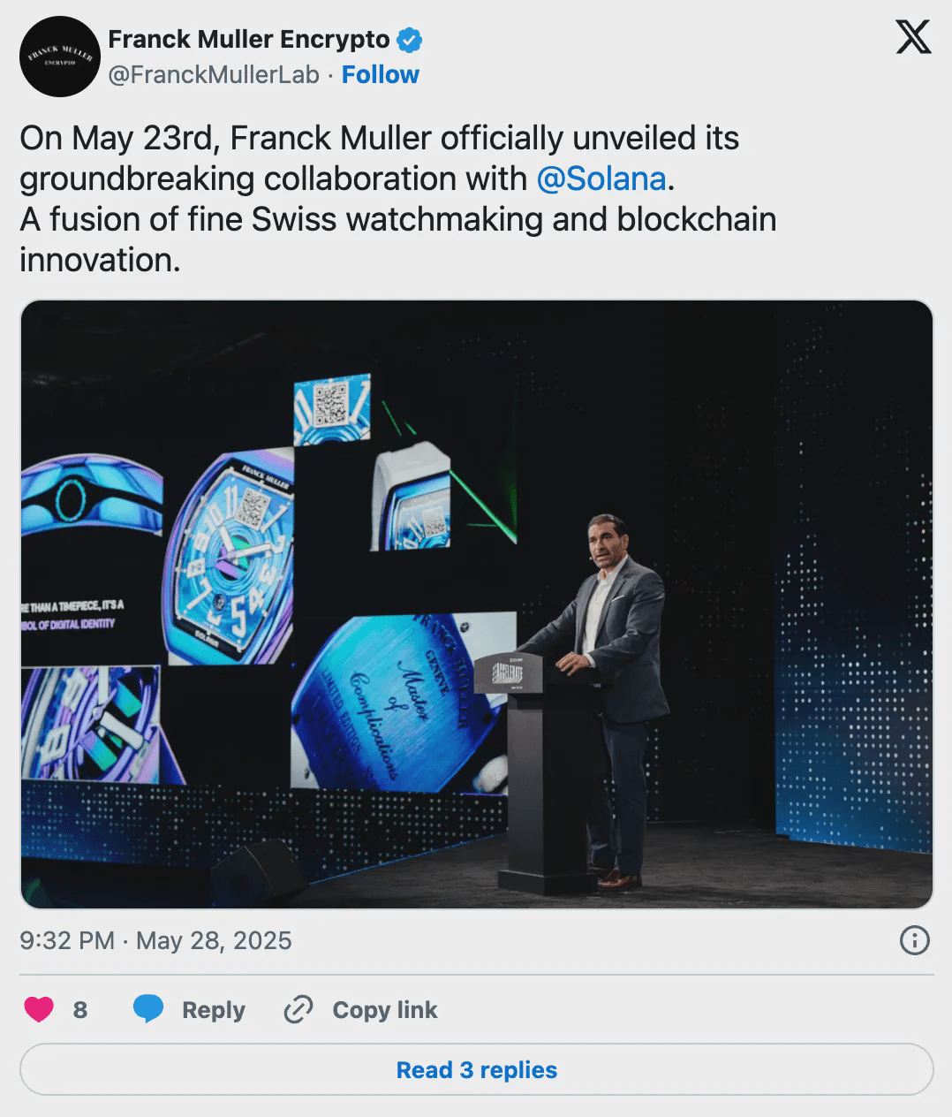
Task: Open the Franck Muller profile avatar
Action: pyautogui.click(x=59, y=57)
